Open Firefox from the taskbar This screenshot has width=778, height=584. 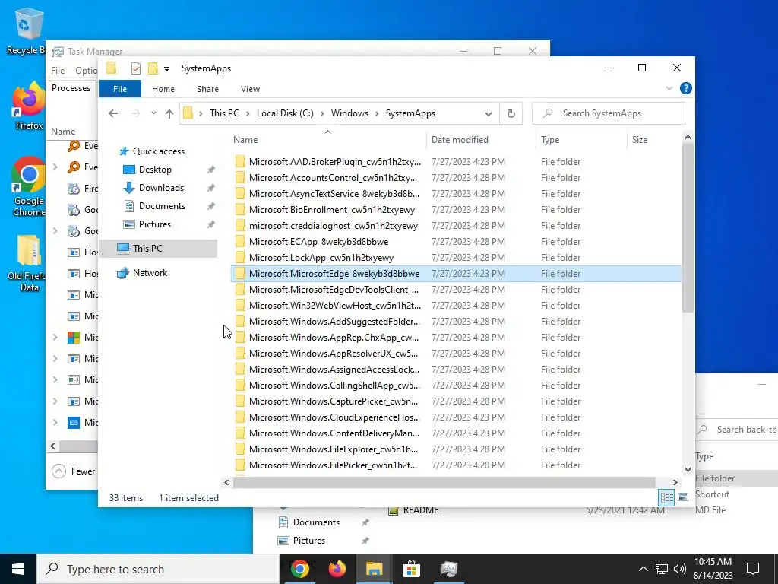(x=337, y=569)
